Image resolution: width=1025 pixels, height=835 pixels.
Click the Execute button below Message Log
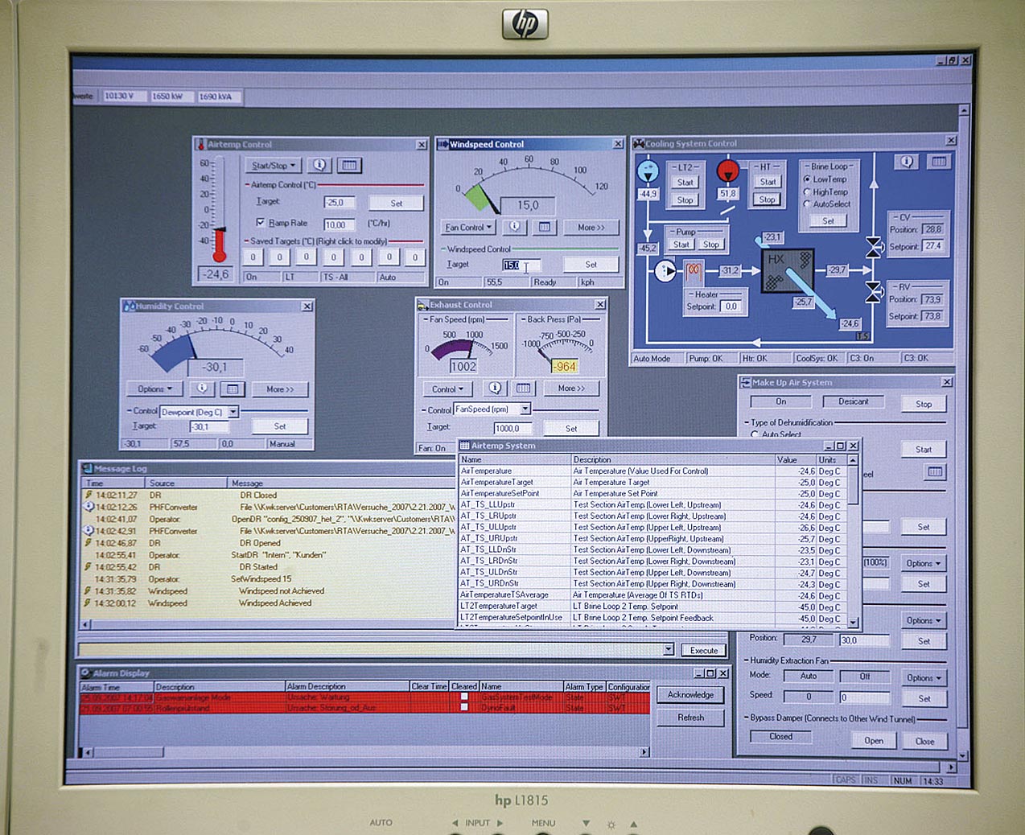pyautogui.click(x=703, y=650)
